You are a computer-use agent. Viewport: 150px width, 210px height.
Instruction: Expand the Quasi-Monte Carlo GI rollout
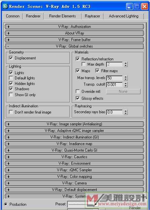point(74,150)
